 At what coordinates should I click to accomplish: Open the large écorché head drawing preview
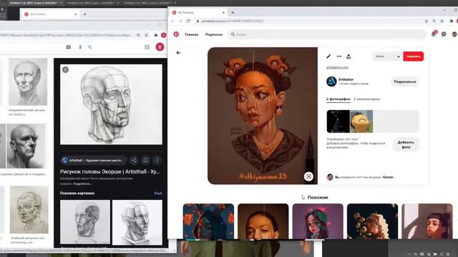click(x=111, y=105)
